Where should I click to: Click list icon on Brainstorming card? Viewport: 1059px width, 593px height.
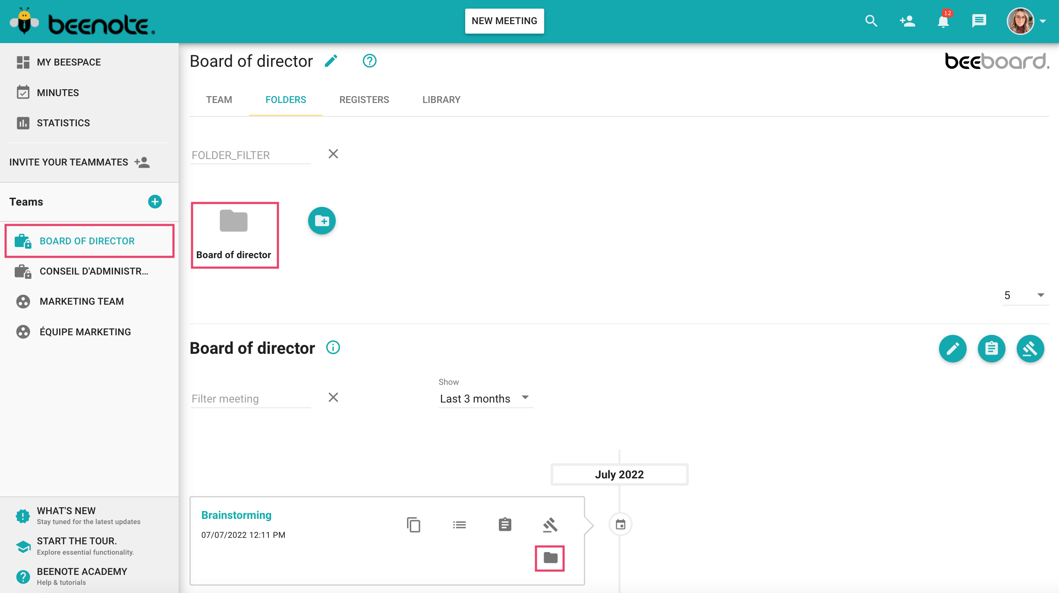459,524
